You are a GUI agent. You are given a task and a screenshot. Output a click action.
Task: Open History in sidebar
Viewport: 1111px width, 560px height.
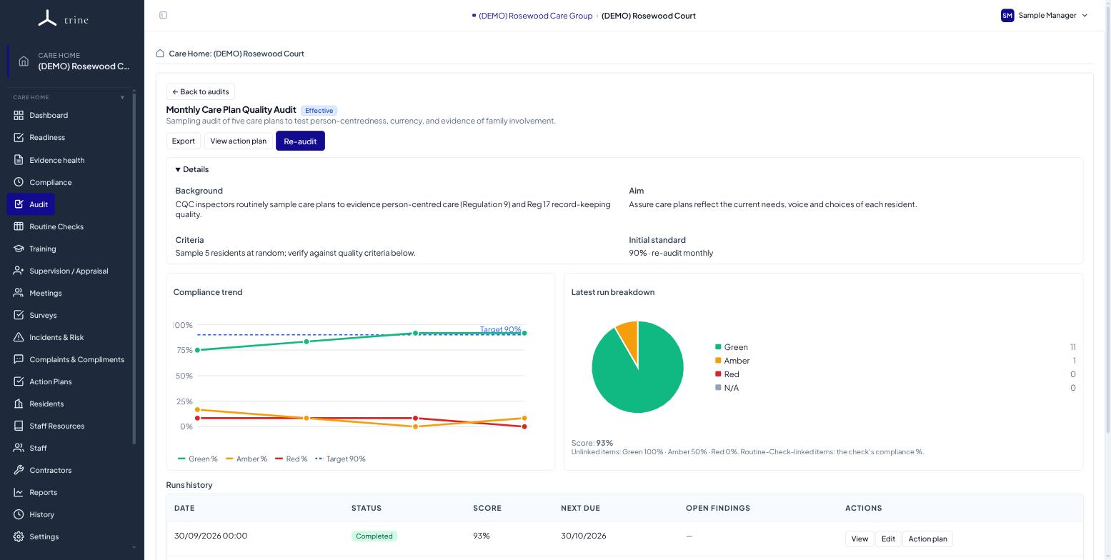point(41,514)
